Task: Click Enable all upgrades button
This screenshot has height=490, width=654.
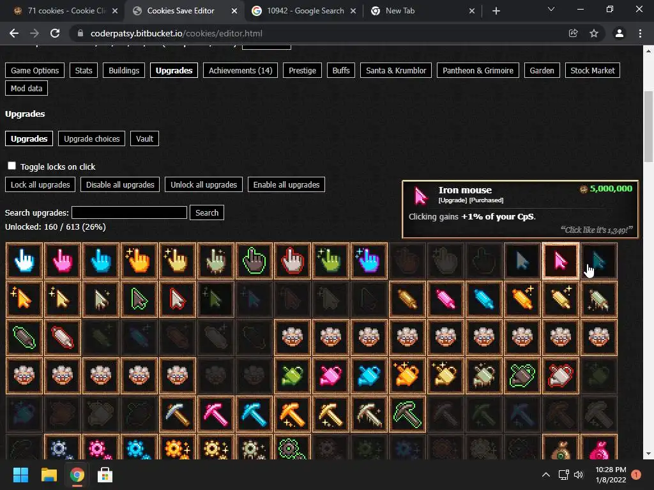Action: pyautogui.click(x=287, y=184)
